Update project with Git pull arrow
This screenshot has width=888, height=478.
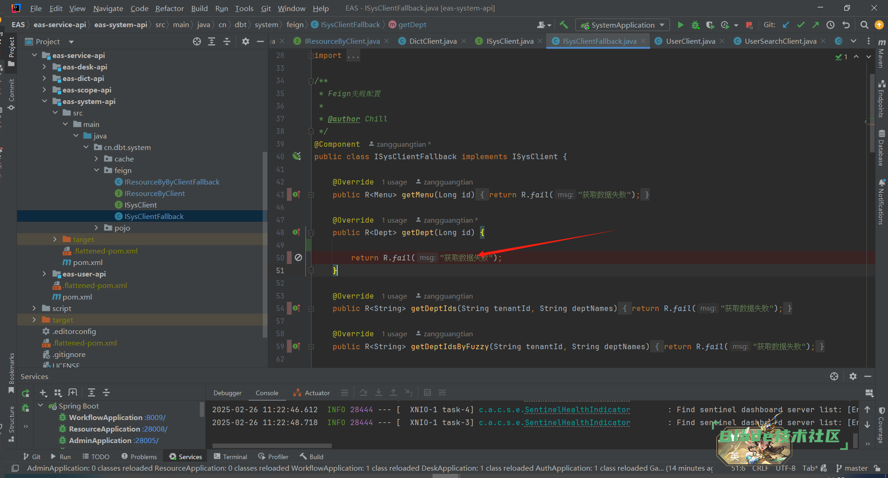tap(786, 25)
